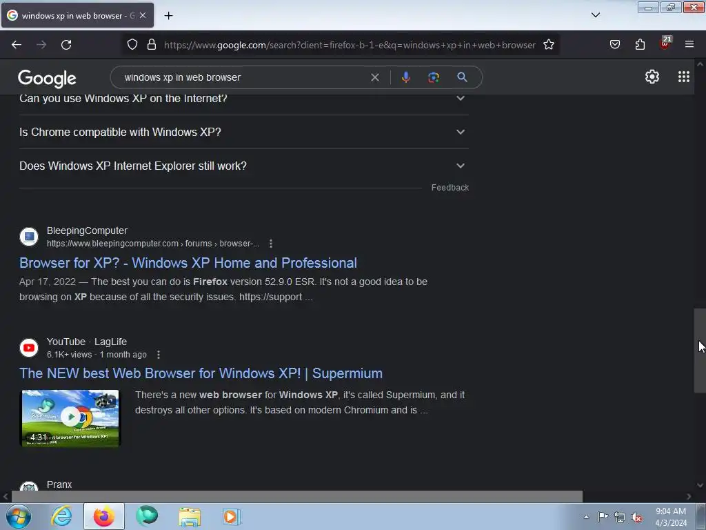Click the forward navigation arrow

[41, 45]
